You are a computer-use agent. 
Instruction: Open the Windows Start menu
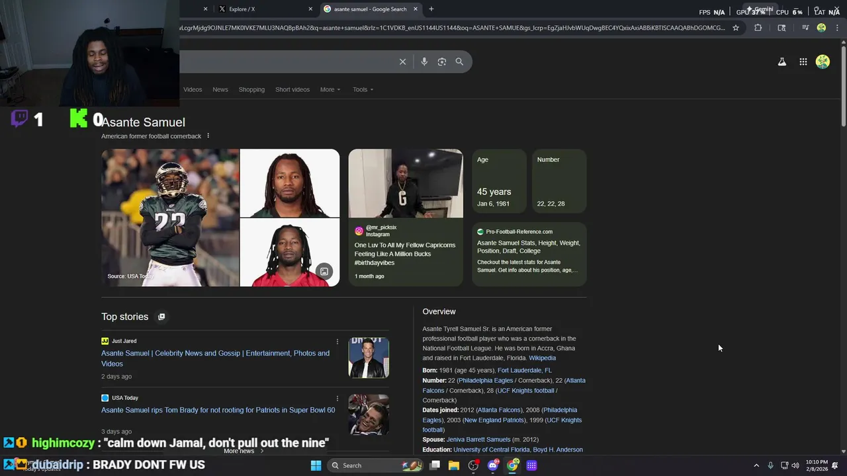click(316, 465)
